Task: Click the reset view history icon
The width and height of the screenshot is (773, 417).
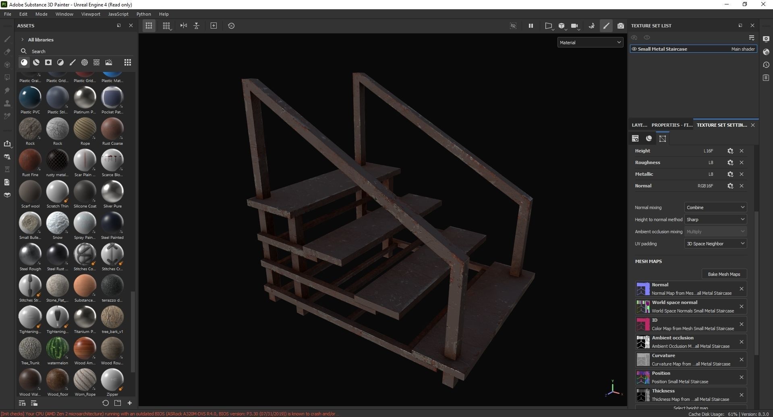Action: [231, 26]
